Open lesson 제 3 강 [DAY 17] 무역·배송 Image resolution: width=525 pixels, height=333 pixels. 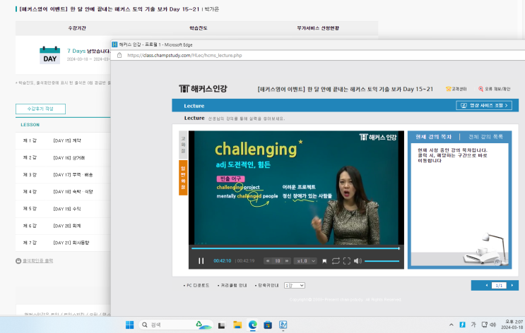(x=63, y=174)
